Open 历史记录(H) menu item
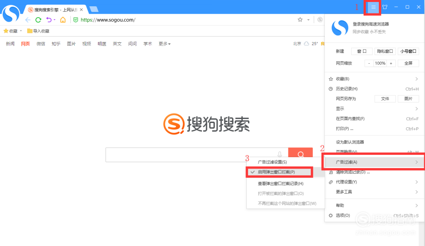Image resolution: width=425 pixels, height=246 pixels. pyautogui.click(x=374, y=89)
